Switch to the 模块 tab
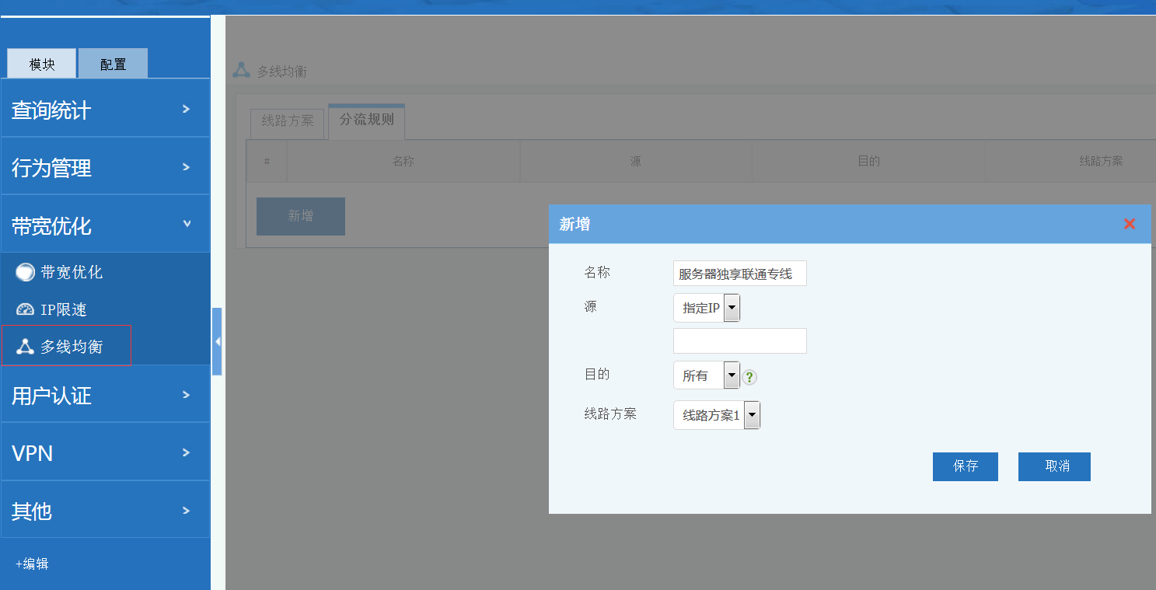The image size is (1156, 590). pos(42,65)
